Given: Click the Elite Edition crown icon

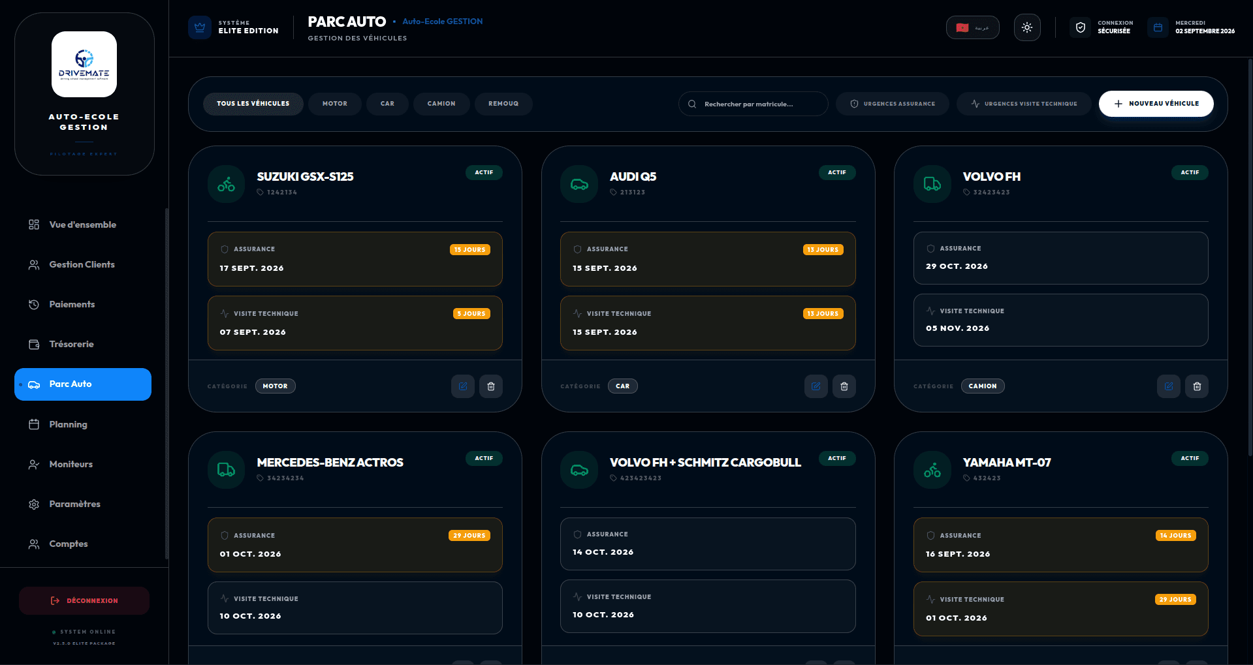Looking at the screenshot, I should (x=200, y=27).
